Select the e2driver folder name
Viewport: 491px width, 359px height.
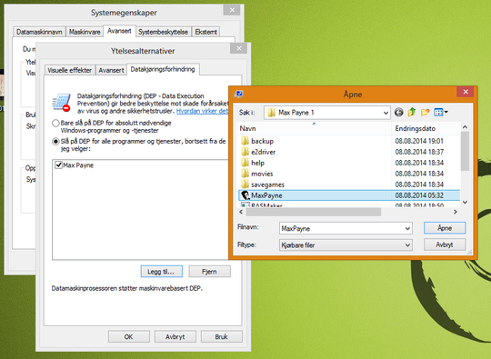tap(264, 152)
